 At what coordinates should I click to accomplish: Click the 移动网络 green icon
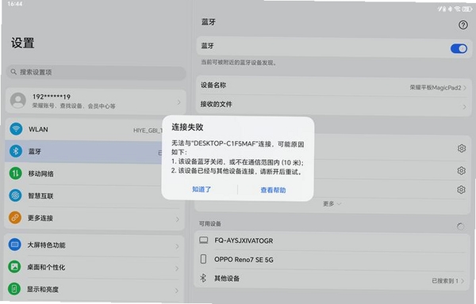[x=16, y=173]
